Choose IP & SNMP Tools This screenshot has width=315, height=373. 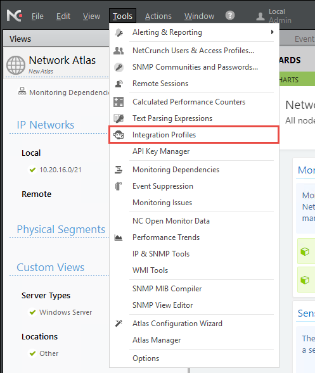(x=194, y=254)
